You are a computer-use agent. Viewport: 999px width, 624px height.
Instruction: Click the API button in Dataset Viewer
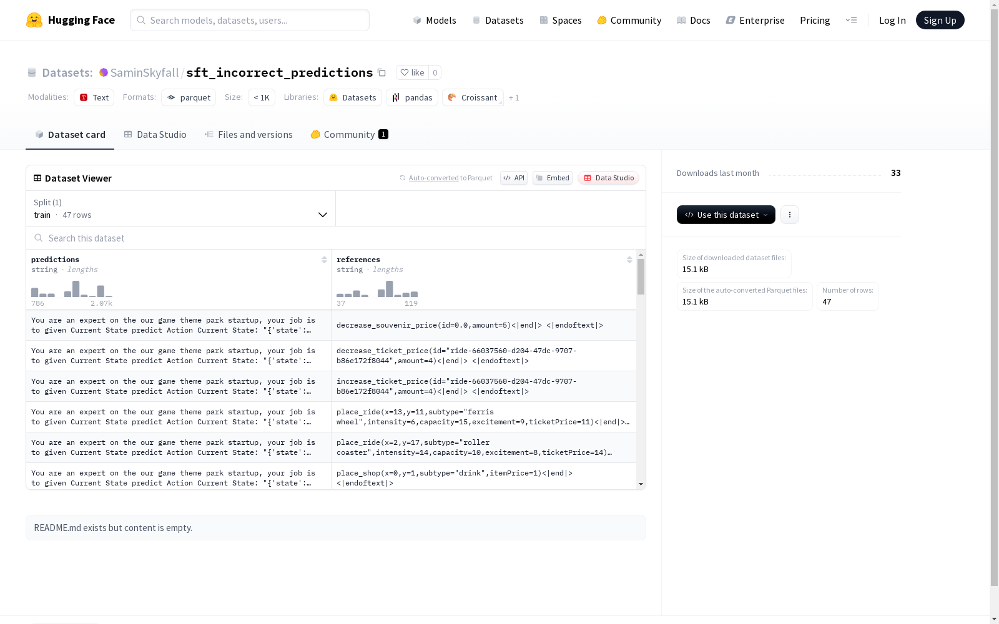[x=514, y=178]
